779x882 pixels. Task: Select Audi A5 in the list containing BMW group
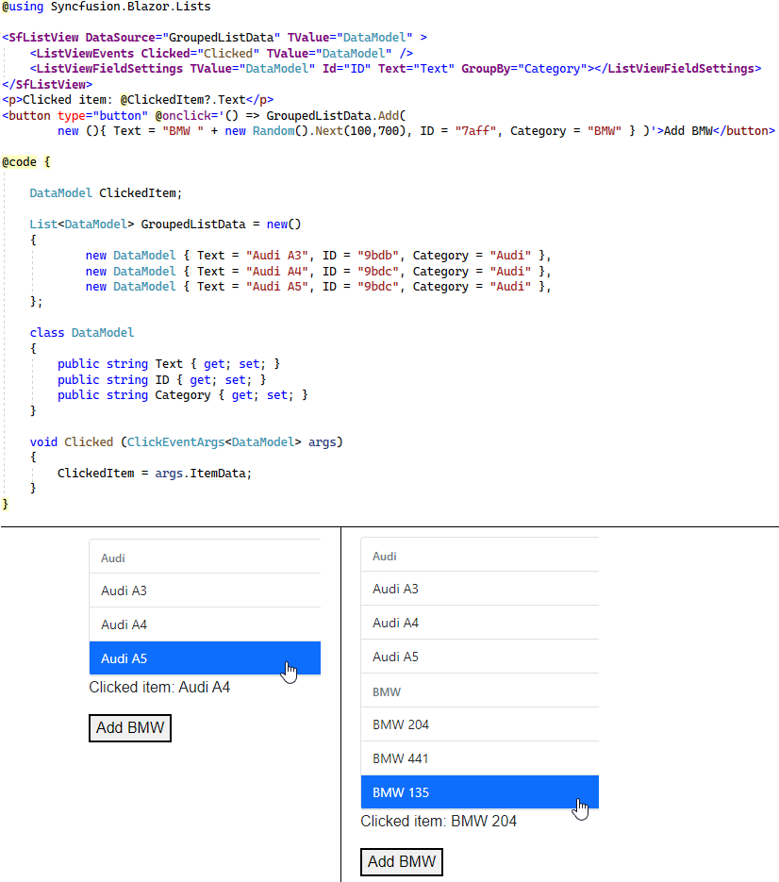click(x=479, y=657)
